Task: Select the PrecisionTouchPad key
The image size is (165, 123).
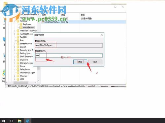Action: pos(28,31)
